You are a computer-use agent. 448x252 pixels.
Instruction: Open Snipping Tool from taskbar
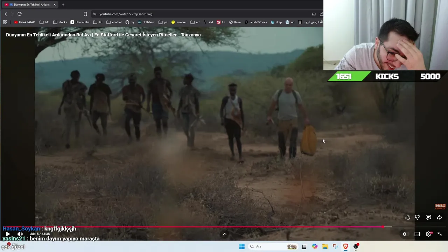335,246
